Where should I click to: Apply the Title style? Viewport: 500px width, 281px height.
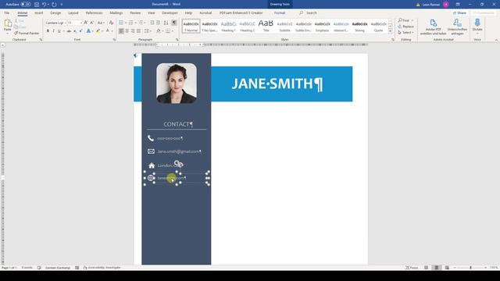pyautogui.click(x=266, y=26)
